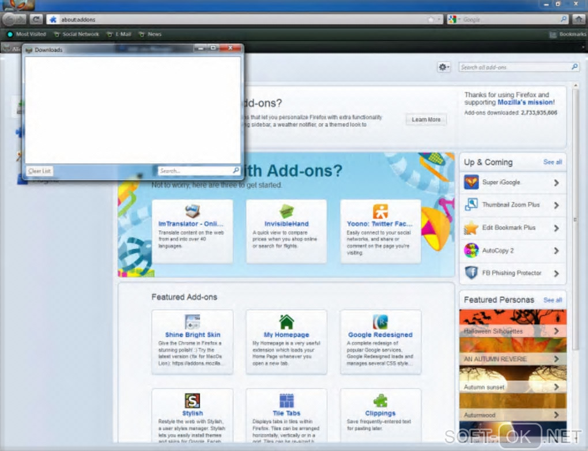Screen dimensions: 588x451
Task: Click the Thumbnail Zoom Plus icon
Action: [471, 205]
